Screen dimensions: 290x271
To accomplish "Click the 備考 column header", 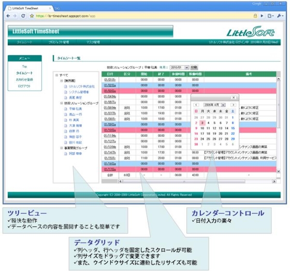I will 249,74.
